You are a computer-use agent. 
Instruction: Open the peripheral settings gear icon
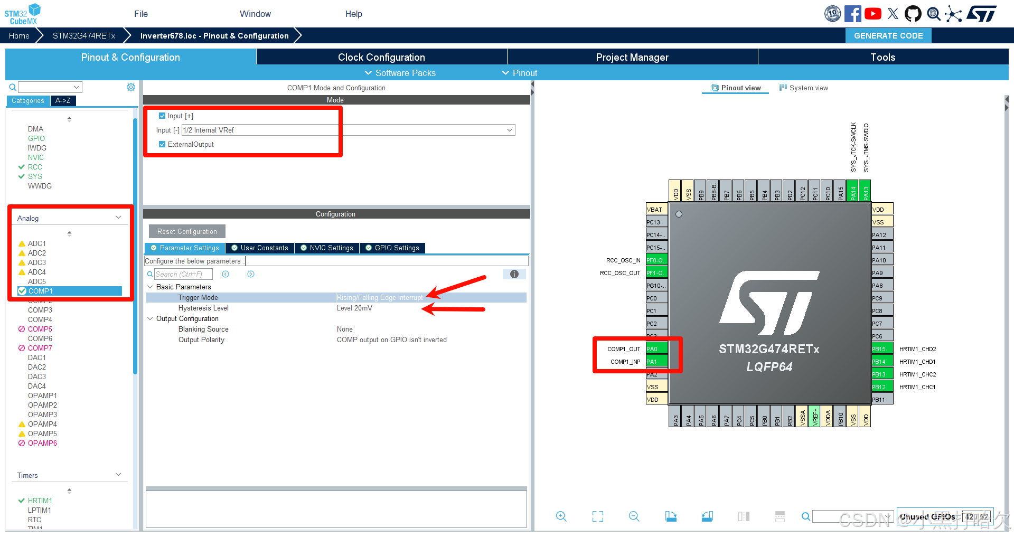131,87
